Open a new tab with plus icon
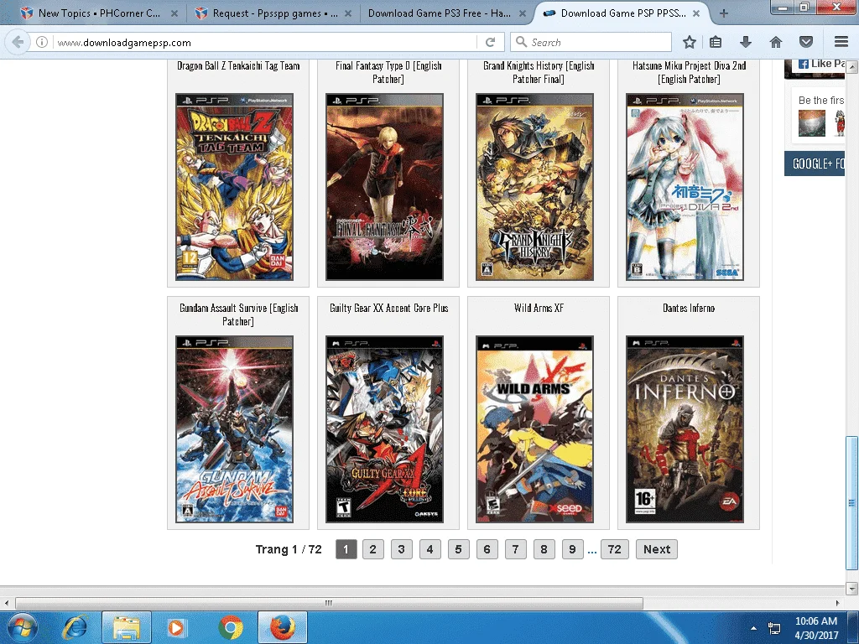 click(724, 13)
